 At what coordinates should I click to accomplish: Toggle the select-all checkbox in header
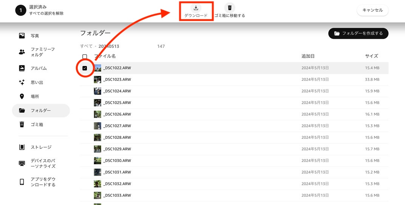(85, 56)
